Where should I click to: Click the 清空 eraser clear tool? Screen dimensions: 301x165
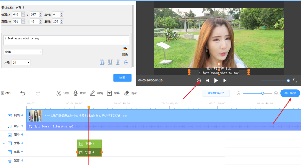click(130, 93)
